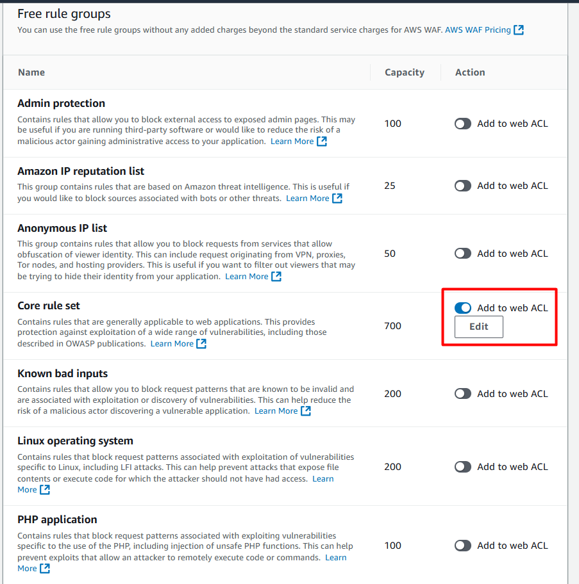The height and width of the screenshot is (584, 579).
Task: Disable Add to web ACL for Core rule set
Action: pos(462,307)
